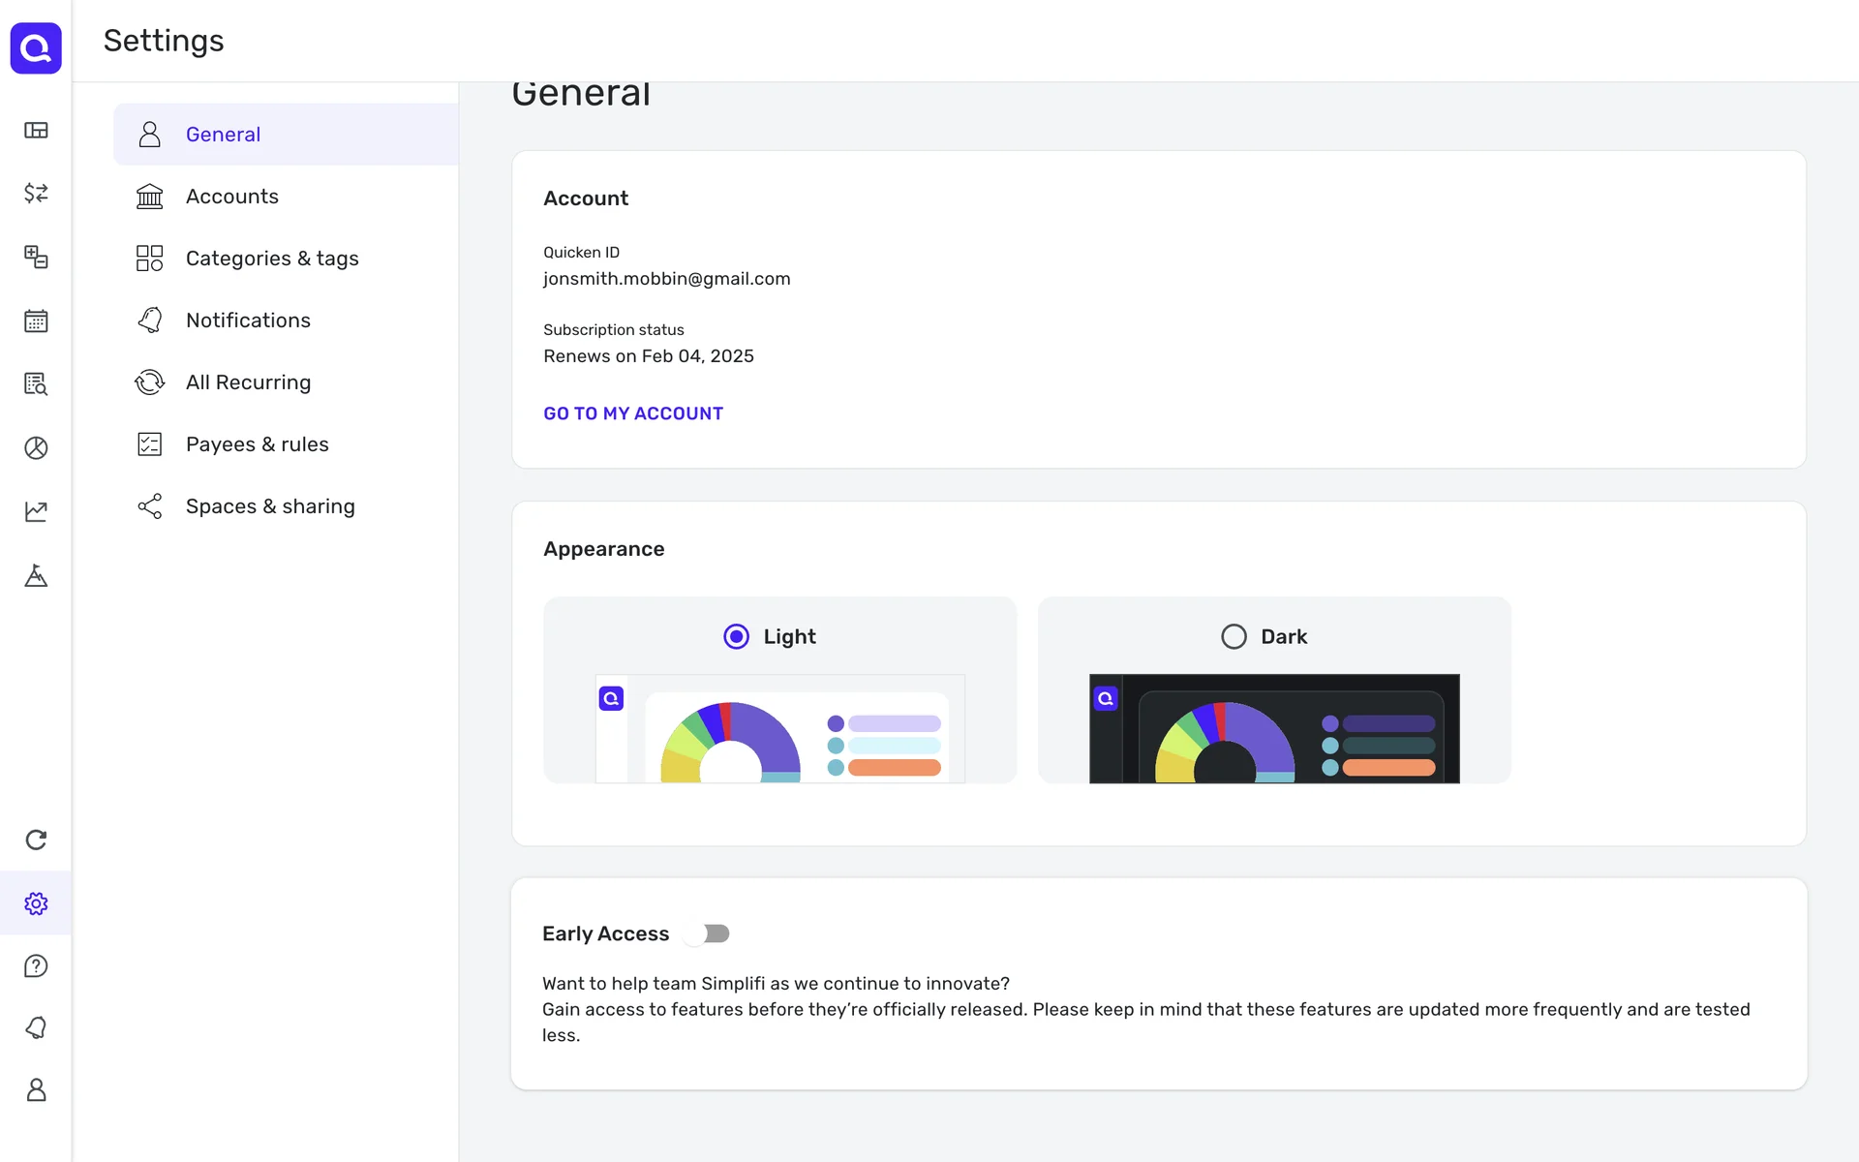Select the Dark appearance radio button
This screenshot has width=1859, height=1162.
pyautogui.click(x=1234, y=636)
